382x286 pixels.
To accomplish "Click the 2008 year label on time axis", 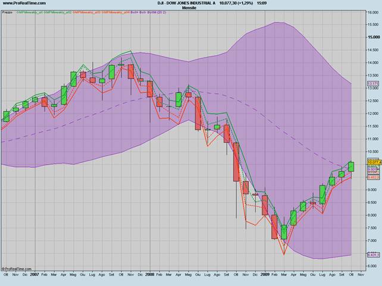I will point(149,274).
